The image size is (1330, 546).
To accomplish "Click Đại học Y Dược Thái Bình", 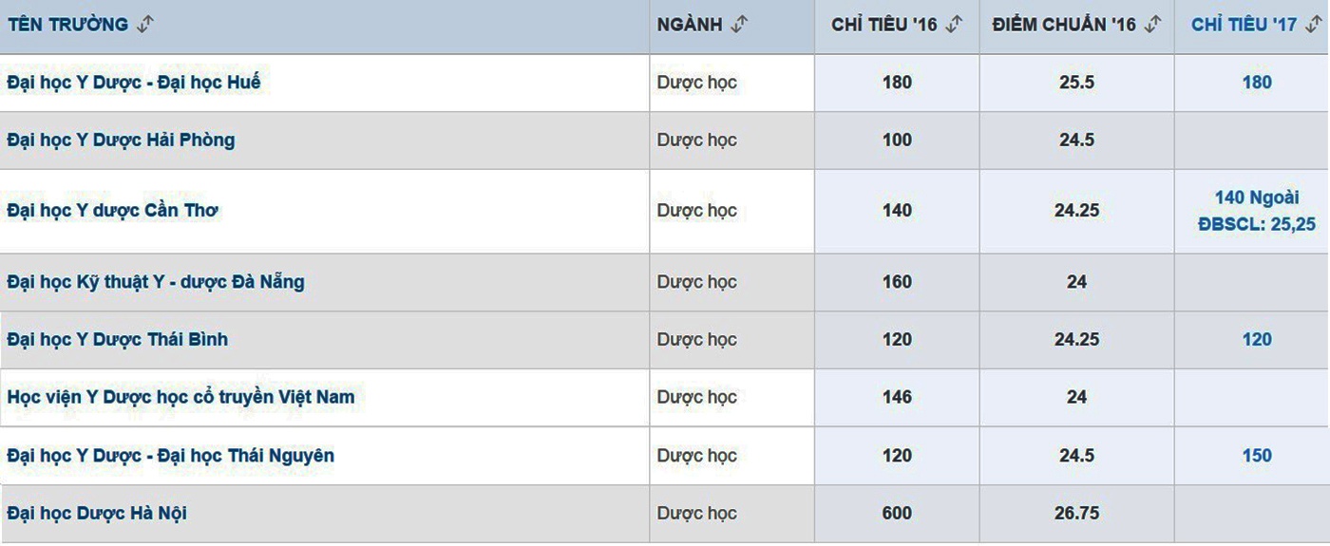I will click(117, 340).
